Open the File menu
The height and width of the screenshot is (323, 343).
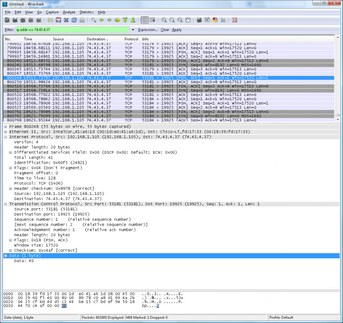tap(8, 12)
